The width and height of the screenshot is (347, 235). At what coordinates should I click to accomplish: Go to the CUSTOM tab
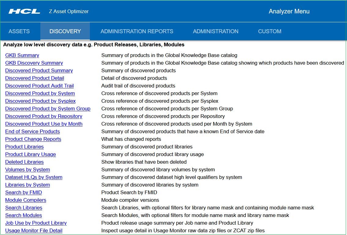coord(270,31)
